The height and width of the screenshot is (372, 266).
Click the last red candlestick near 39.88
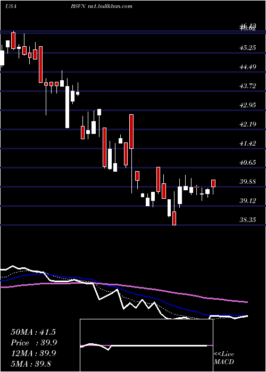pos(213,183)
